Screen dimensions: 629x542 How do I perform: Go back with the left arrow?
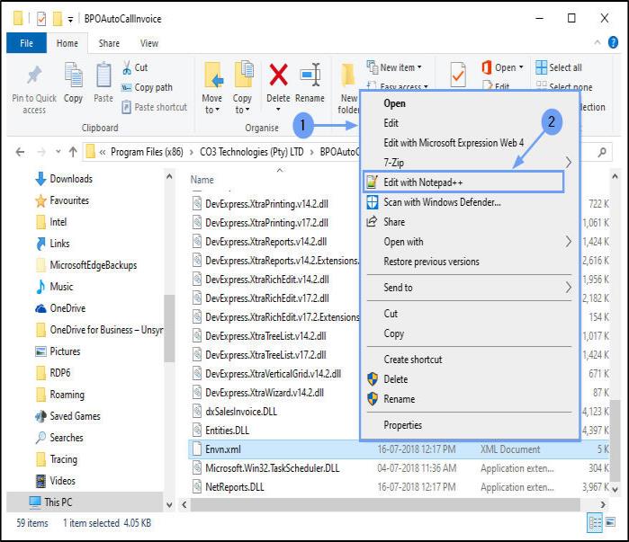click(x=20, y=152)
